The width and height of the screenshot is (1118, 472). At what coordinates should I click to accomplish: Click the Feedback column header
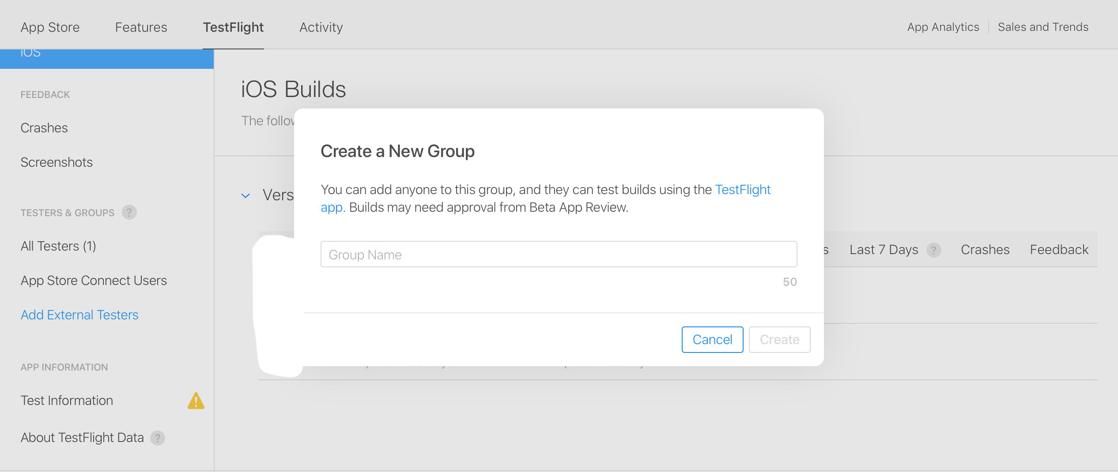tap(1059, 250)
